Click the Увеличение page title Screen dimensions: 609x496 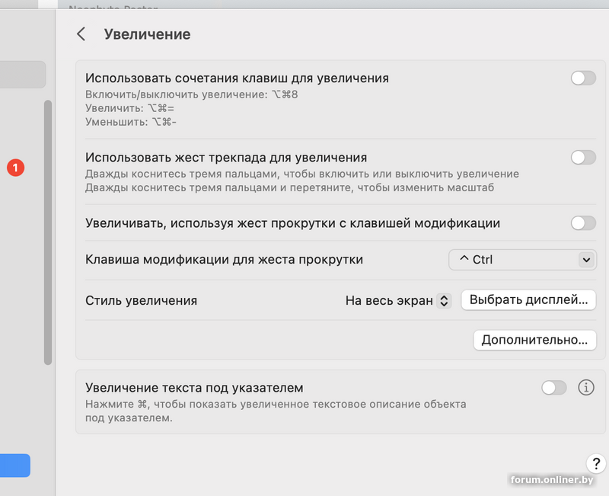pyautogui.click(x=147, y=34)
